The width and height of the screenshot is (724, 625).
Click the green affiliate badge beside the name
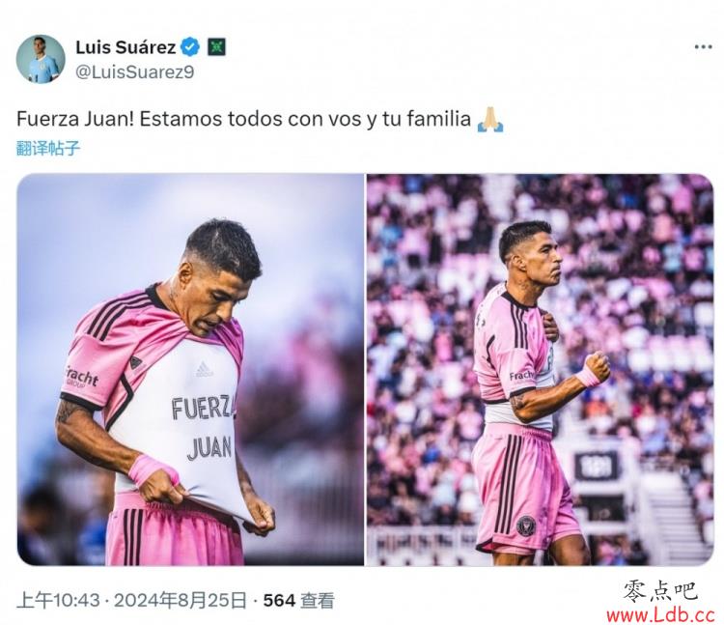[216, 47]
